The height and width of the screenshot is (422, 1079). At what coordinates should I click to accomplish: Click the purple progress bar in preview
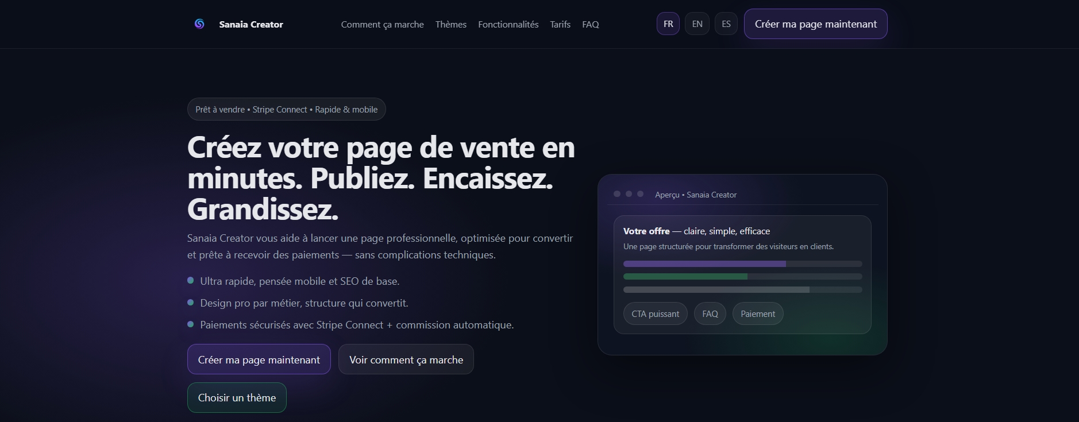click(704, 264)
